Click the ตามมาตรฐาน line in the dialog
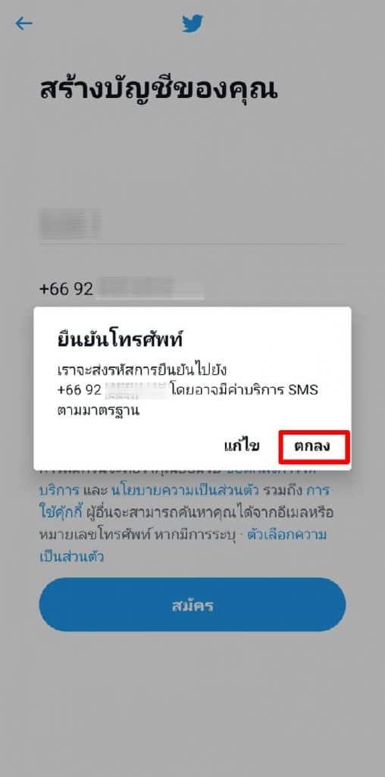Screen dimensions: 385x777 [x=99, y=411]
